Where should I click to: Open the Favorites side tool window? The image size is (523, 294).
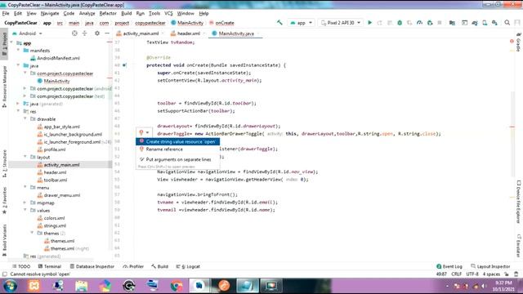coord(4,200)
